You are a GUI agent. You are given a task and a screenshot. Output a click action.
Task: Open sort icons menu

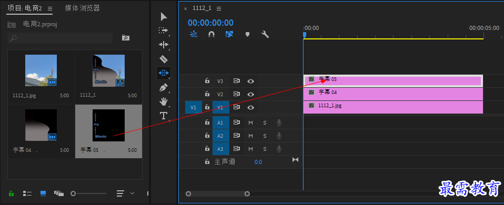[120, 193]
